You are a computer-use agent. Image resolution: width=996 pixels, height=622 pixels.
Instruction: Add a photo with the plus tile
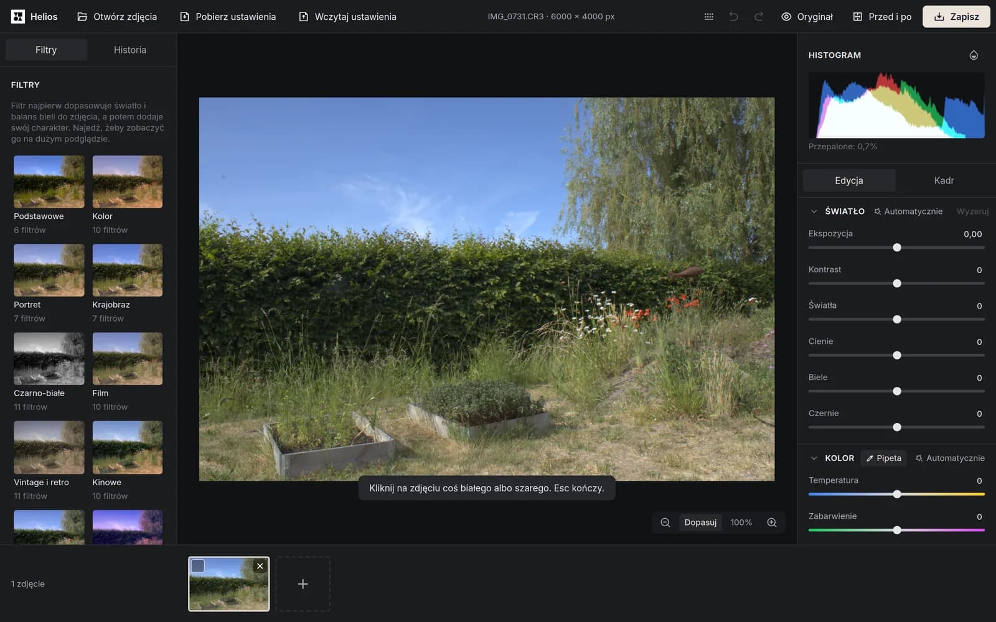(303, 584)
